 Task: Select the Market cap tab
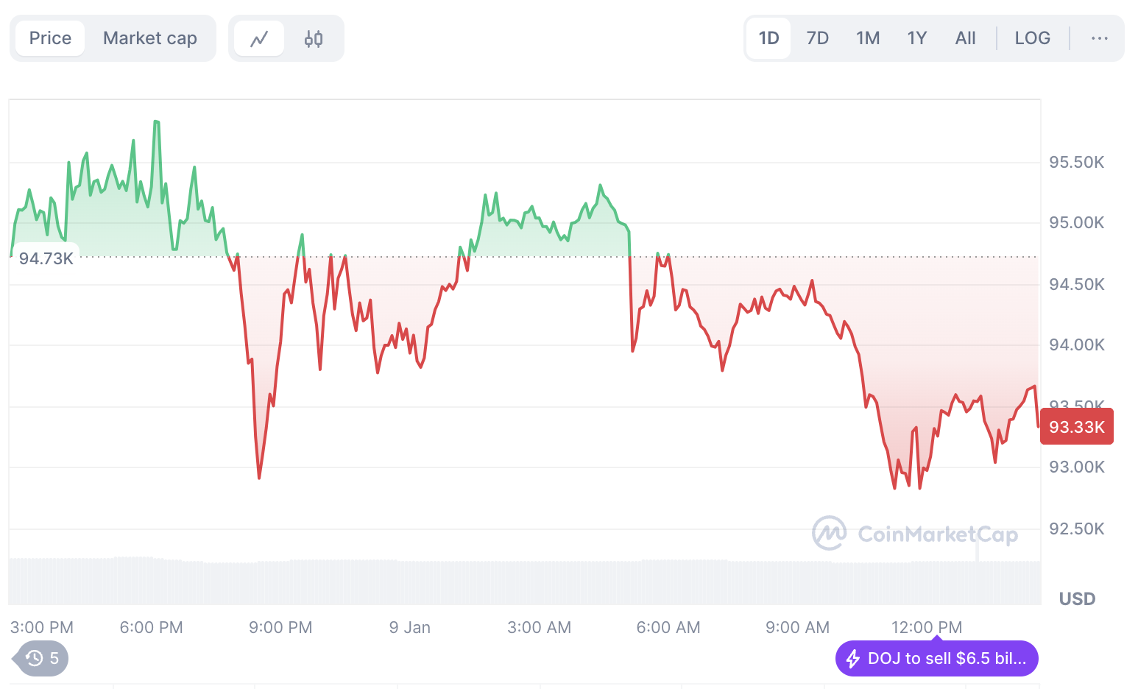click(150, 38)
